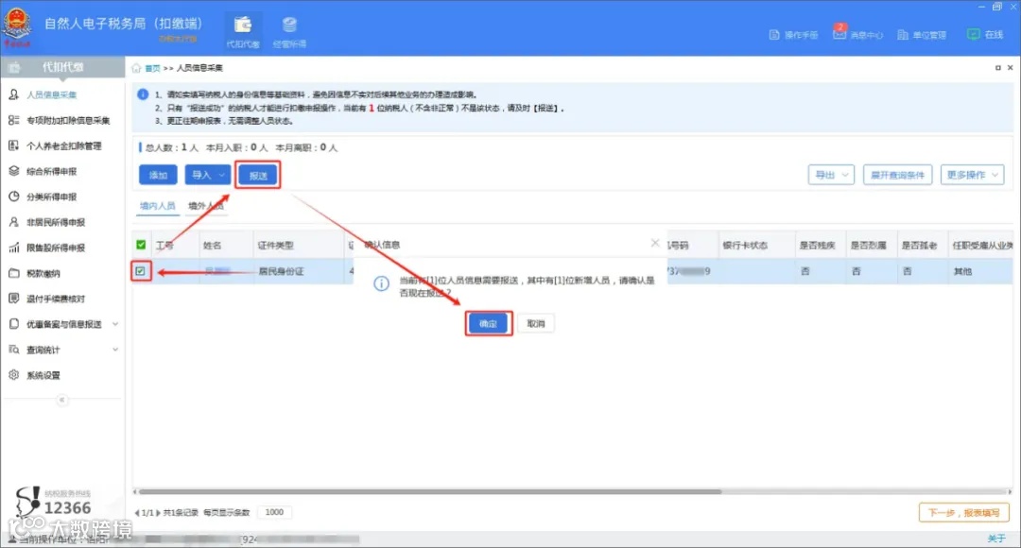Open the 经营所得 module icon in header
The height and width of the screenshot is (548, 1021).
click(x=289, y=30)
